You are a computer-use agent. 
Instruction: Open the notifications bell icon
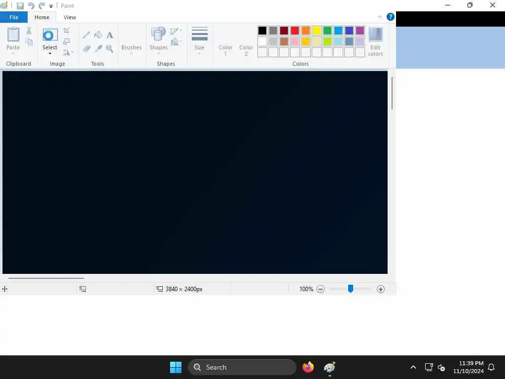(491, 367)
